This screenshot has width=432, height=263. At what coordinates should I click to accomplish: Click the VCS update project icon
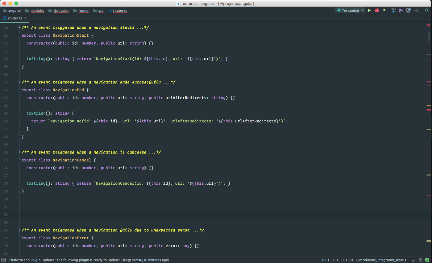[x=394, y=10]
